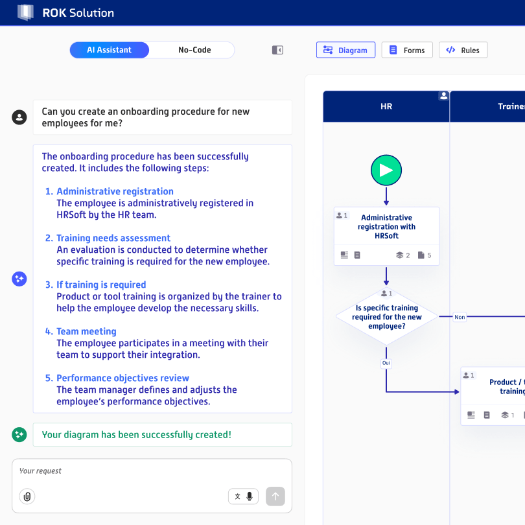Open the Rules tab
Image resolution: width=525 pixels, height=525 pixels.
tap(463, 50)
